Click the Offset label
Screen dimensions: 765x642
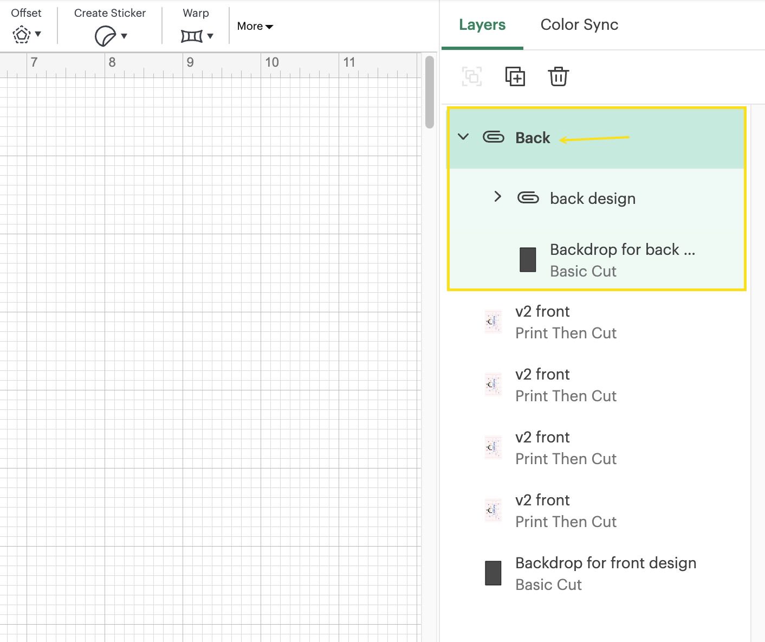pyautogui.click(x=26, y=13)
